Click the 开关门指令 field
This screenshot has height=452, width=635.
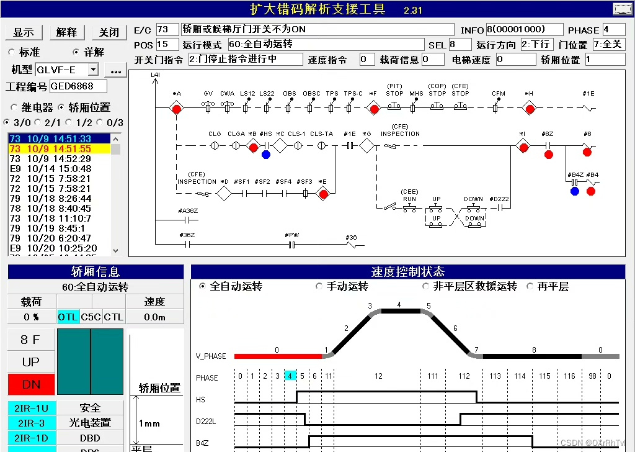coord(246,59)
